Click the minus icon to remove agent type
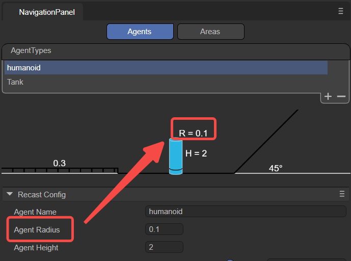The height and width of the screenshot is (261, 351). click(x=341, y=96)
